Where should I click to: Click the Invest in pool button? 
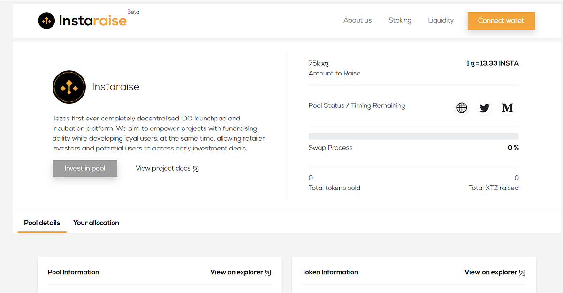coord(85,168)
